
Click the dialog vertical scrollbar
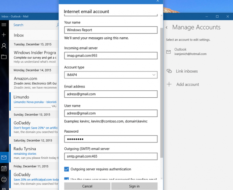pyautogui.click(x=162, y=93)
